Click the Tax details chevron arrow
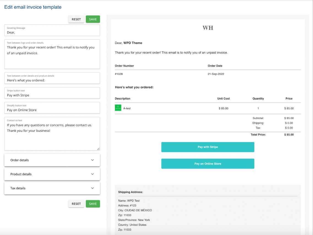This screenshot has height=235, width=313. pos(92,188)
